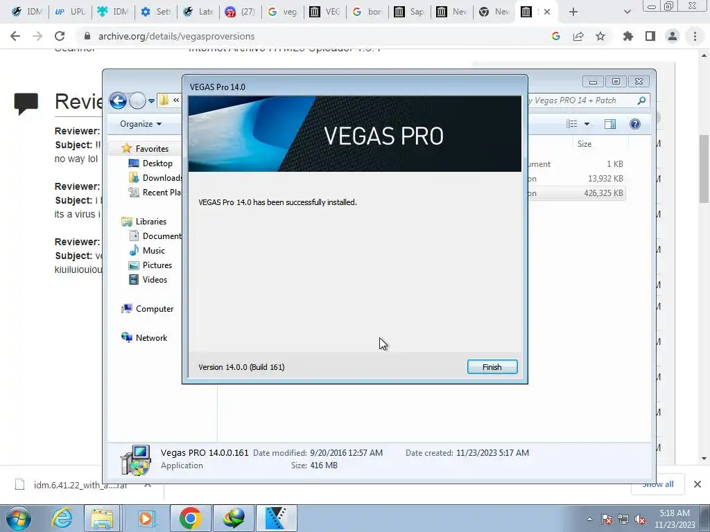Open Documents library in sidebar
Image resolution: width=710 pixels, height=532 pixels.
(155, 236)
